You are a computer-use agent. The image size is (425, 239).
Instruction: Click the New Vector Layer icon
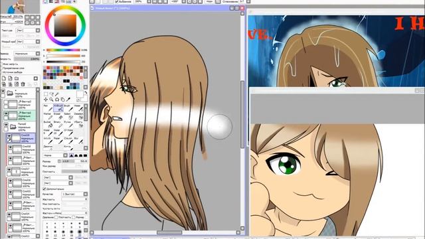[x=10, y=78]
